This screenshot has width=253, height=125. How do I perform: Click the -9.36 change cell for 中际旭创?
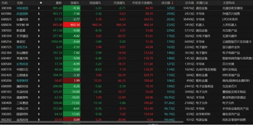click(x=72, y=8)
